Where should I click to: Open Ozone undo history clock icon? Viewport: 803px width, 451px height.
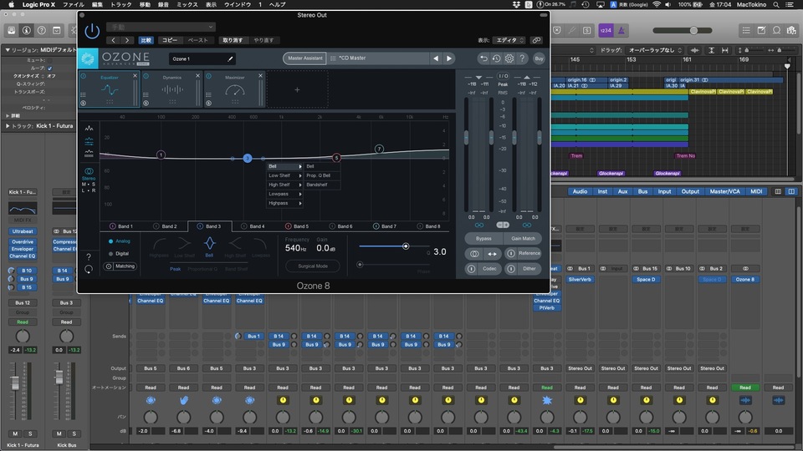pos(496,58)
